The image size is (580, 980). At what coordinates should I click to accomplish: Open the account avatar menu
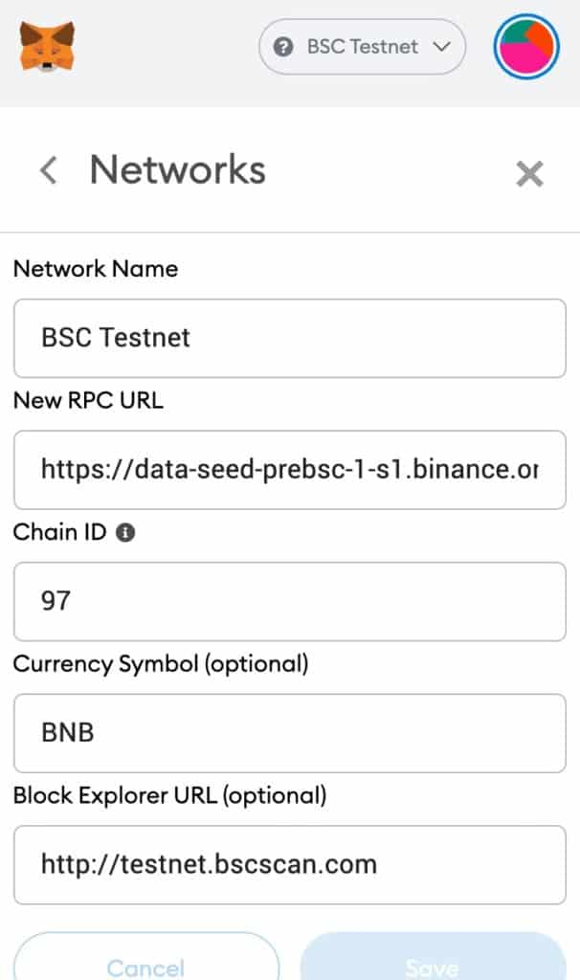pos(526,47)
